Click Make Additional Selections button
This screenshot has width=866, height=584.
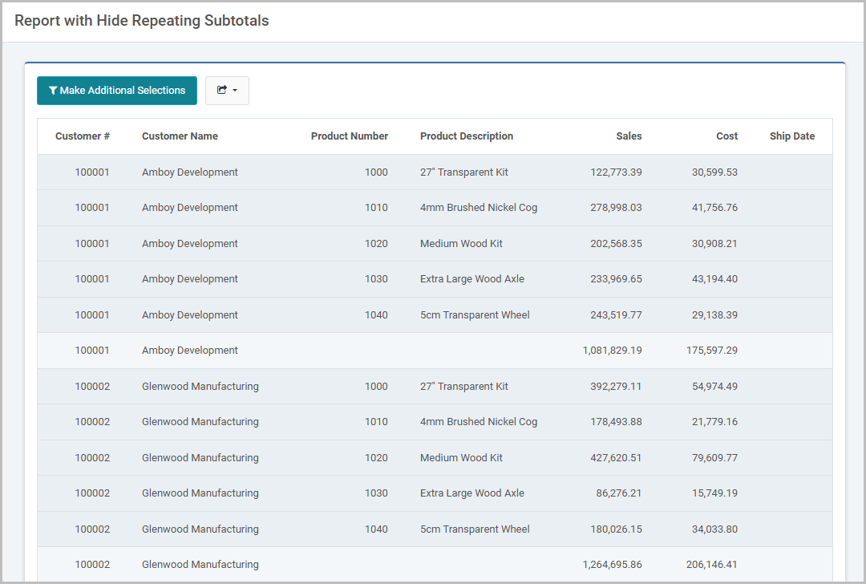click(x=117, y=91)
